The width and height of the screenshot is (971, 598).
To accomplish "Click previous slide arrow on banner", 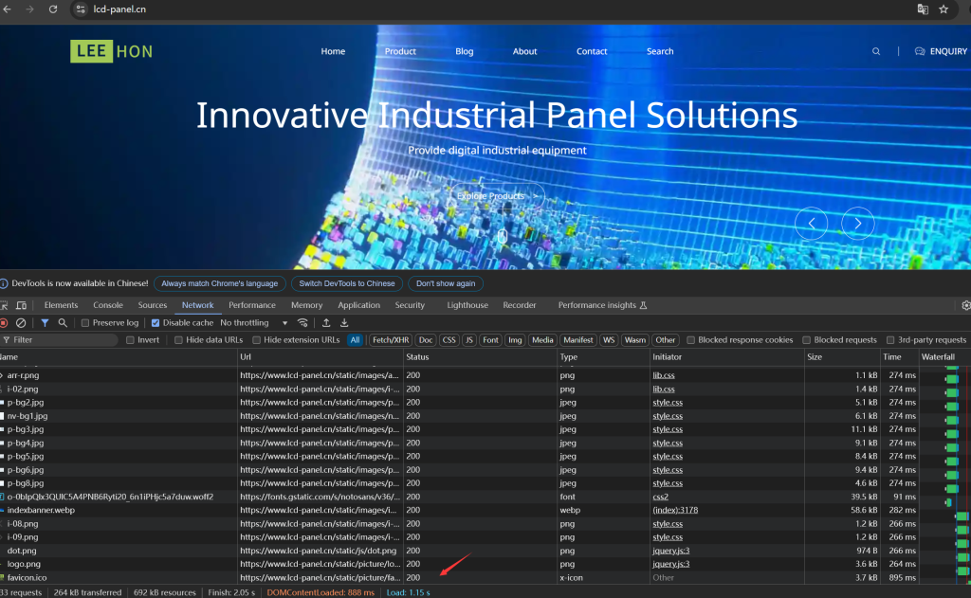I will pos(811,223).
